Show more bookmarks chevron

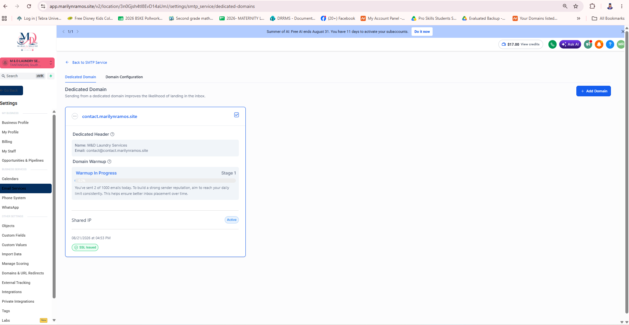click(579, 18)
